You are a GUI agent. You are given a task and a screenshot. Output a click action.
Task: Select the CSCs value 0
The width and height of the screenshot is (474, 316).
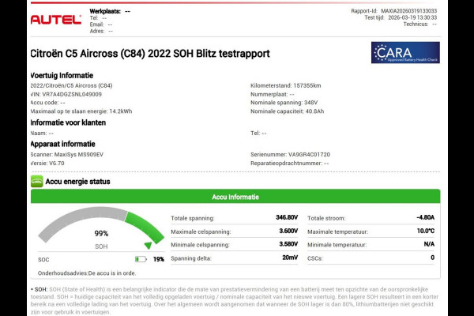click(433, 258)
